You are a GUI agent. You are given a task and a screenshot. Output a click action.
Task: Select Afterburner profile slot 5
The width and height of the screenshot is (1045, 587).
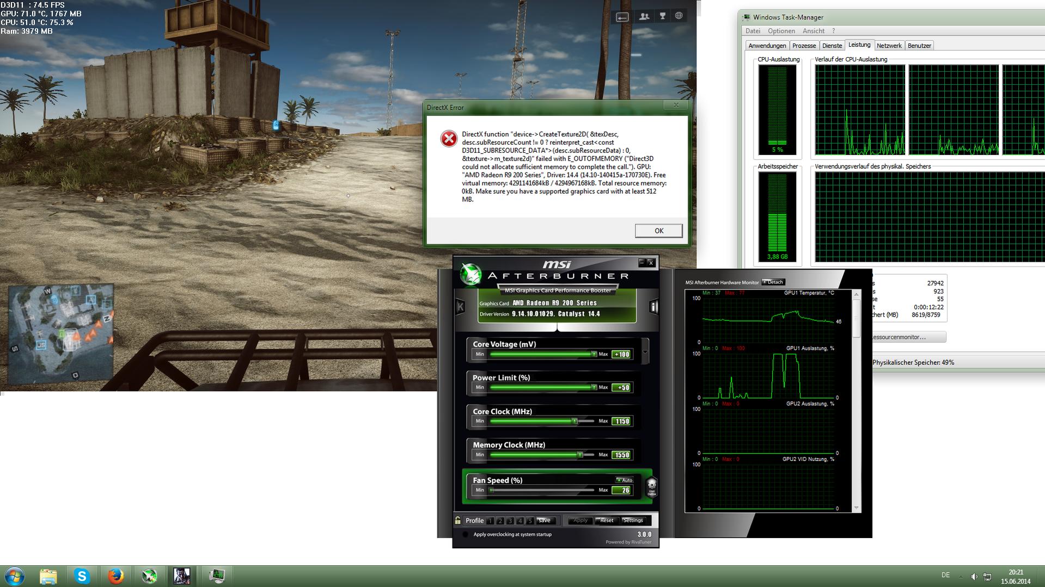pyautogui.click(x=530, y=521)
